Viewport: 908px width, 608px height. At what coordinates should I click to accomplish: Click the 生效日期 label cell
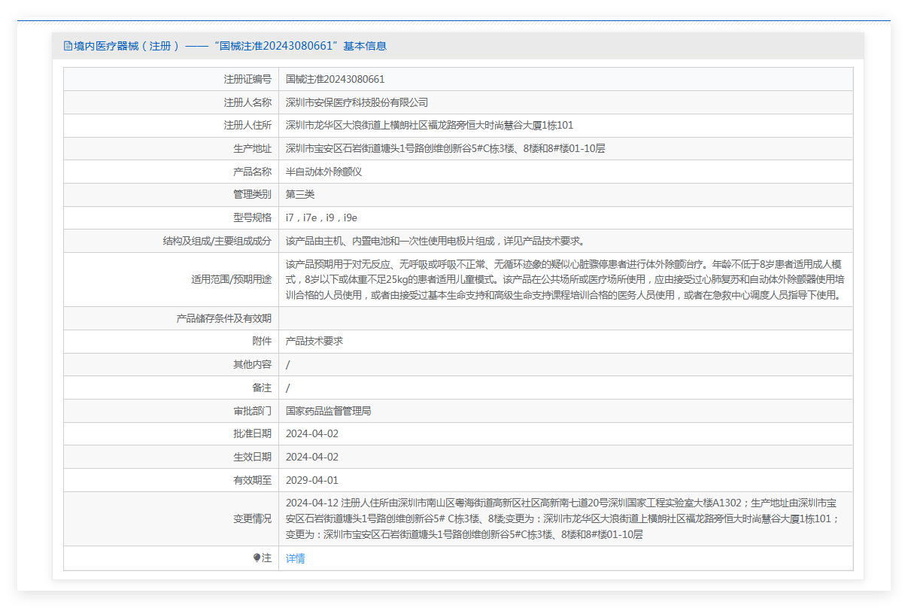tap(252, 457)
